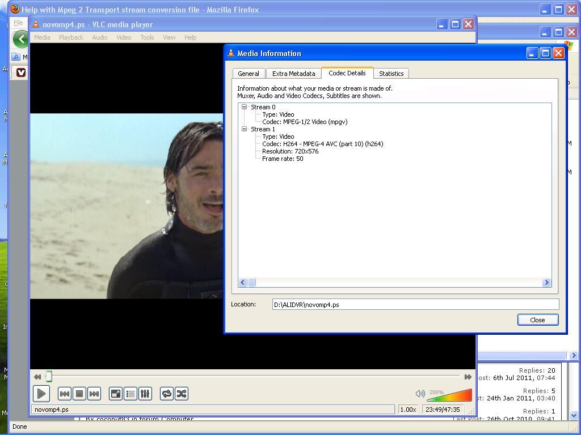Screen dimensions: 581x435
Task: Collapse the Stream 0 tree node
Action: coord(244,107)
